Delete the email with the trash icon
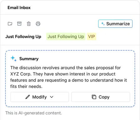Viewport: 140px width, 120px height. coord(29,24)
